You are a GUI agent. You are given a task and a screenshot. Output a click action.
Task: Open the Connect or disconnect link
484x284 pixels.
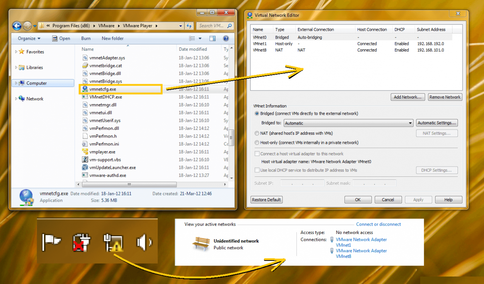pos(379,224)
